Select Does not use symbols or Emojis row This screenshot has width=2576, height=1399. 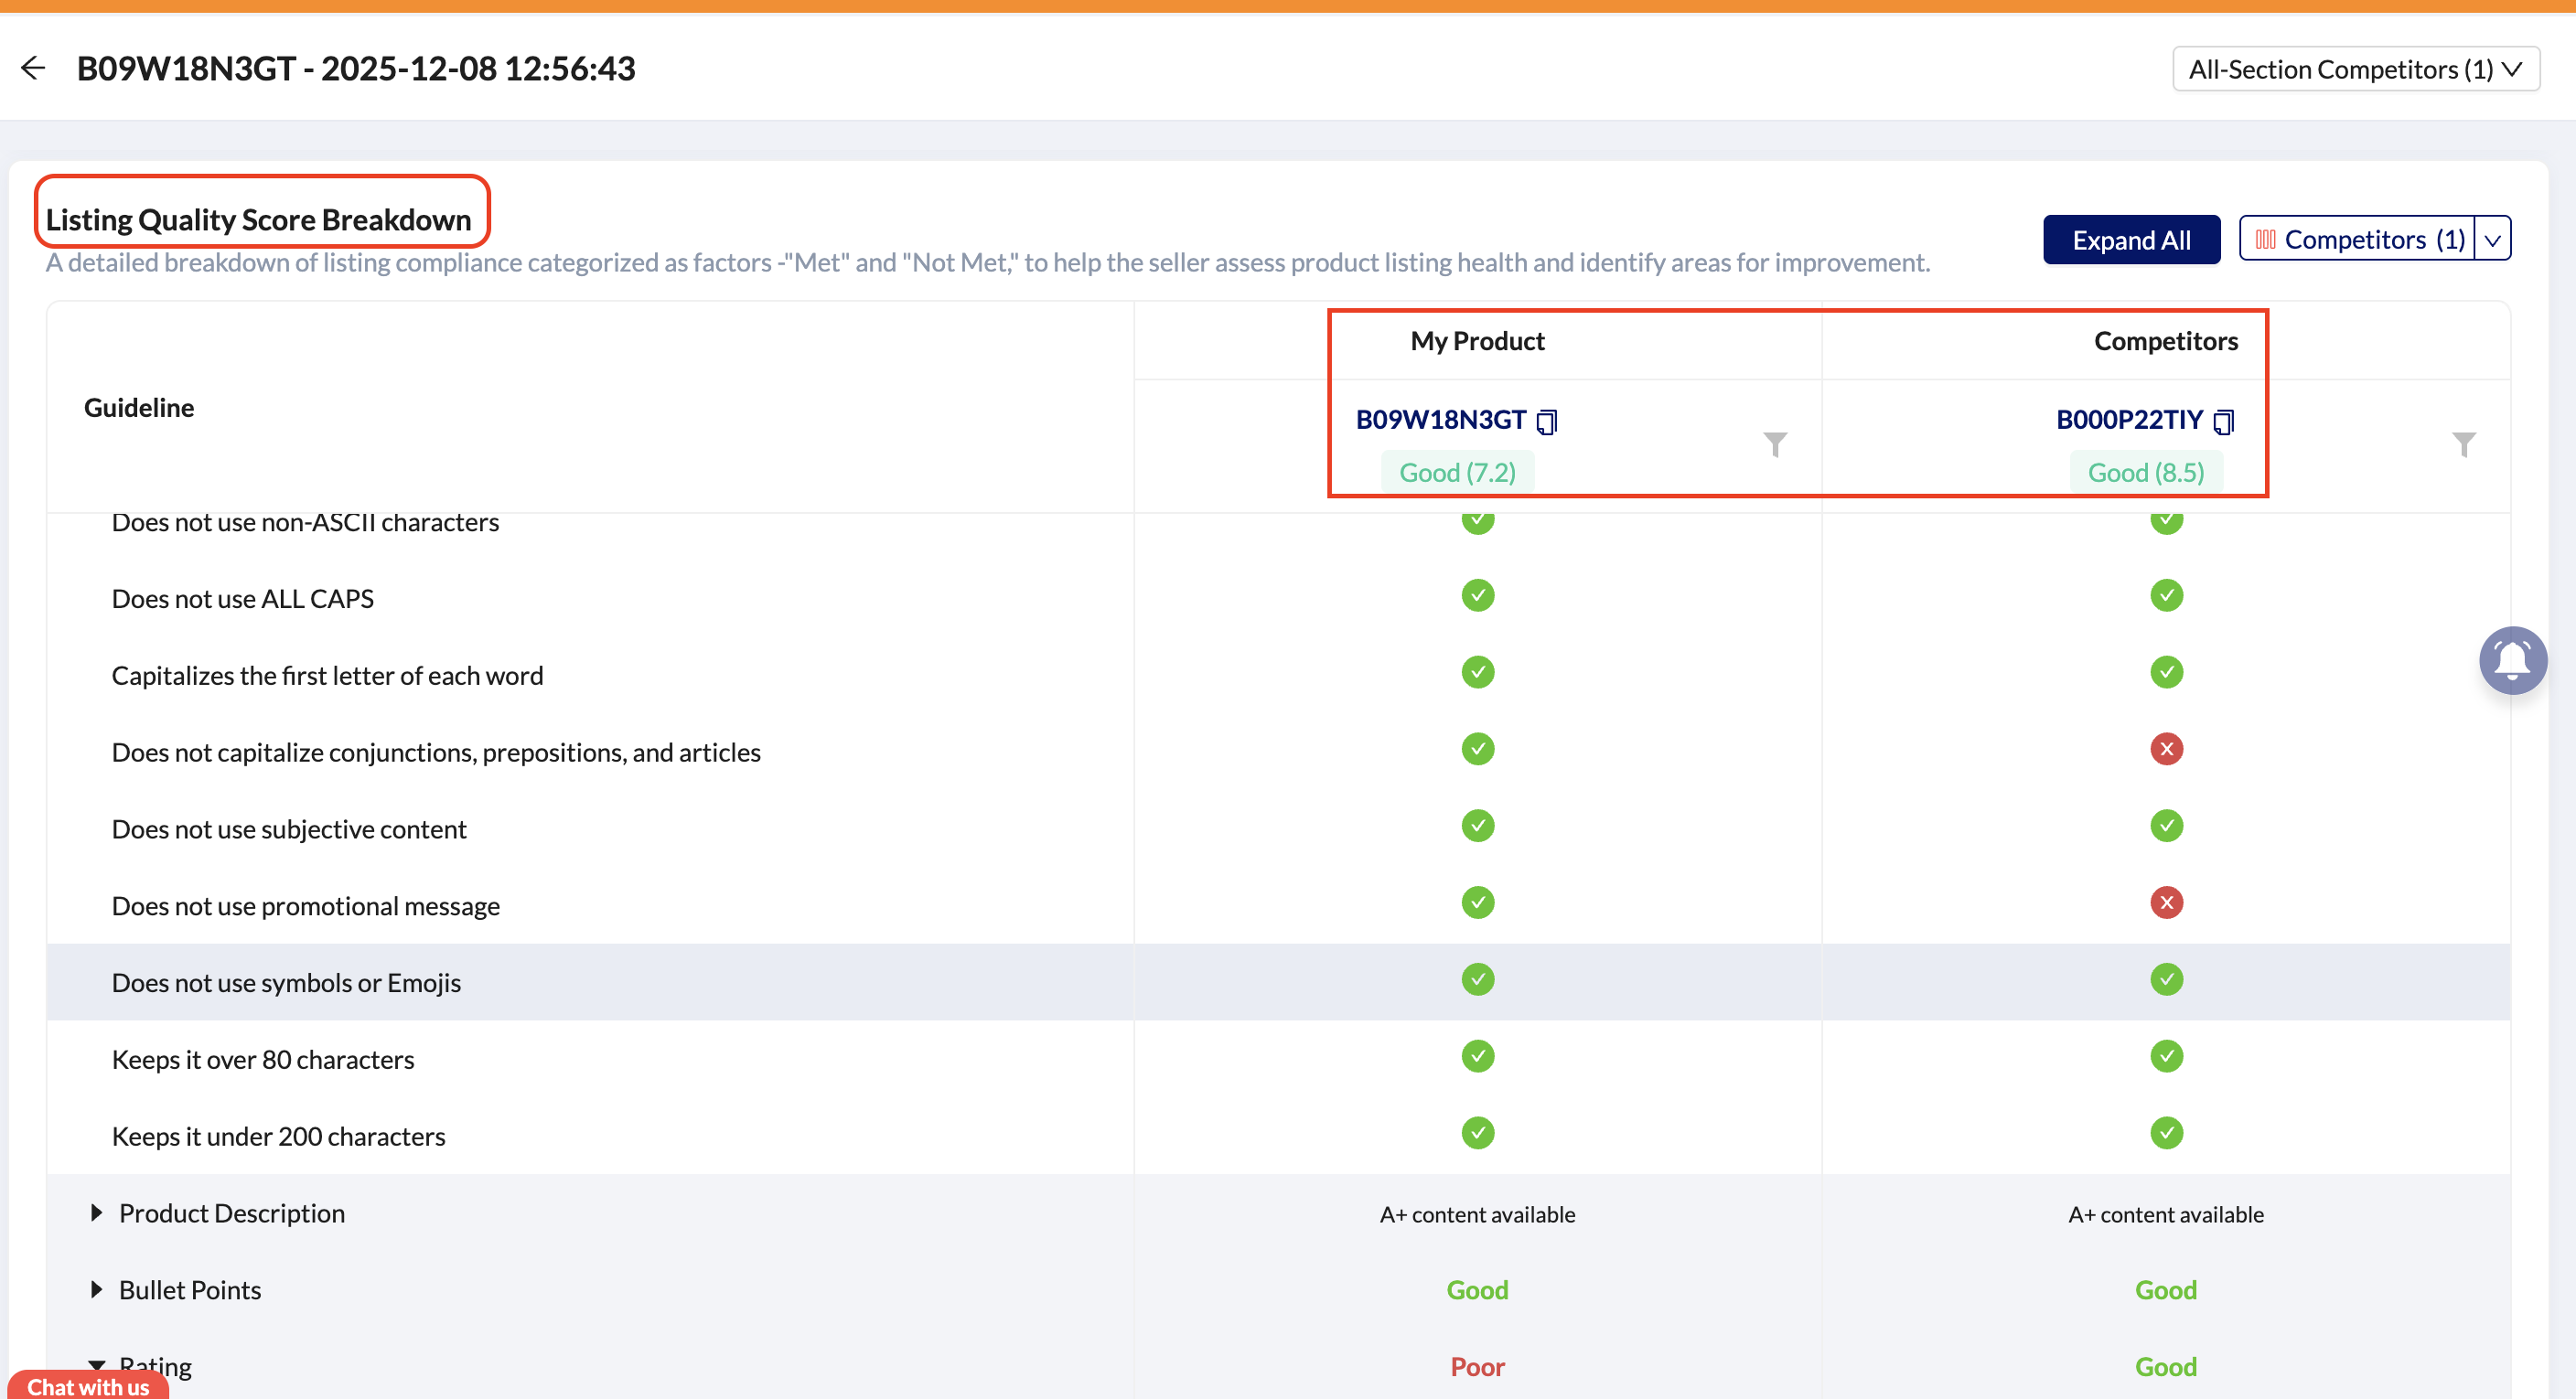pyautogui.click(x=286, y=983)
